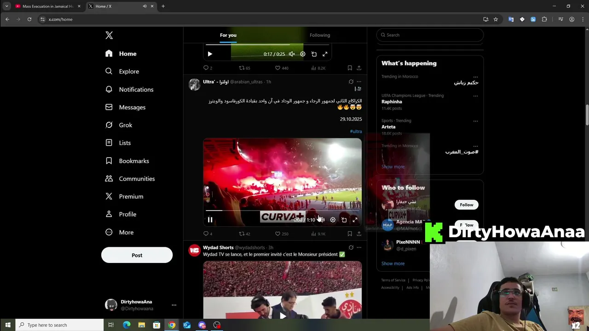This screenshot has width=589, height=331.
Task: Open more options for the Arteta trend
Action: (x=475, y=121)
